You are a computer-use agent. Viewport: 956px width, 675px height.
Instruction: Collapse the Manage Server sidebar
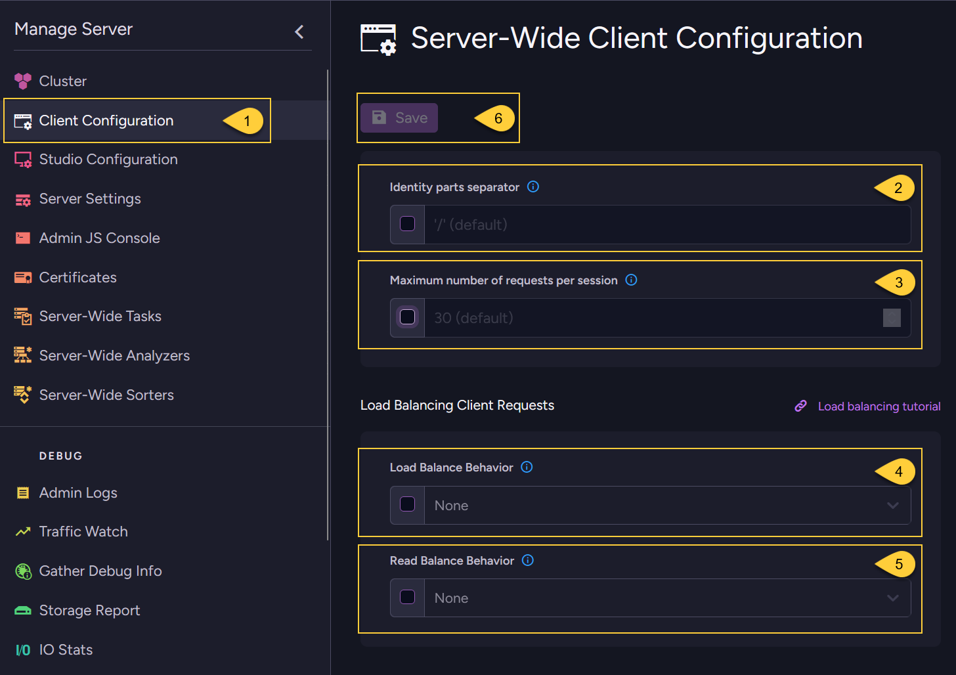coord(299,31)
